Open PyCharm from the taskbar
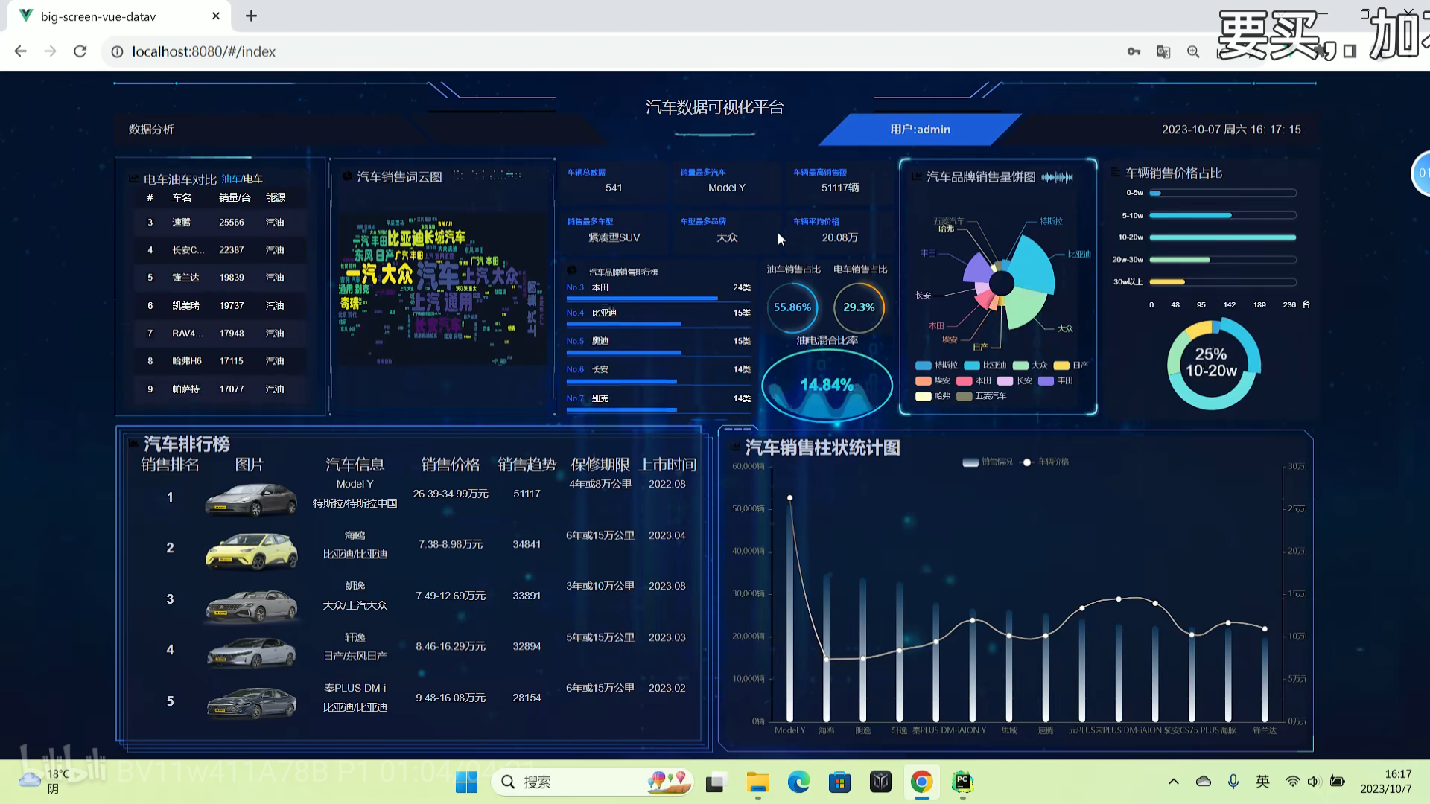1430x804 pixels. (962, 782)
